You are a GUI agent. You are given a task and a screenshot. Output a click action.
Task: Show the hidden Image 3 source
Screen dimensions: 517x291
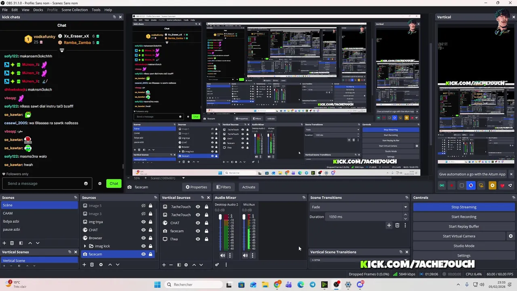[x=143, y=214]
